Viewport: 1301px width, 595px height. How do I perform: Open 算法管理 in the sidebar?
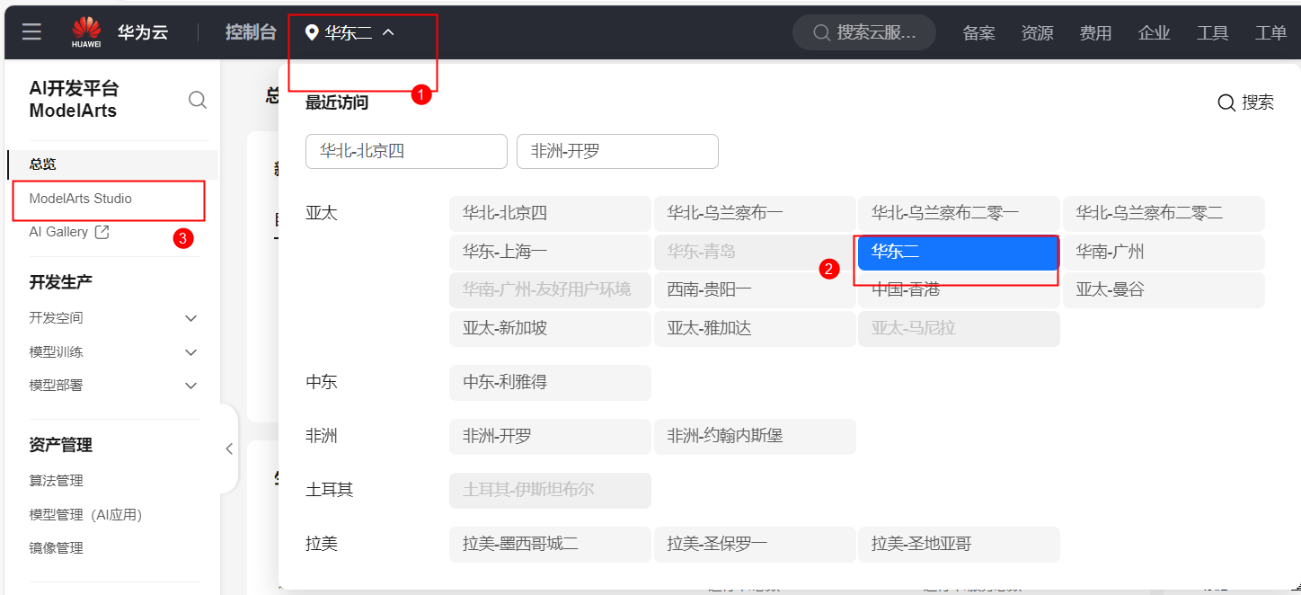click(x=56, y=481)
